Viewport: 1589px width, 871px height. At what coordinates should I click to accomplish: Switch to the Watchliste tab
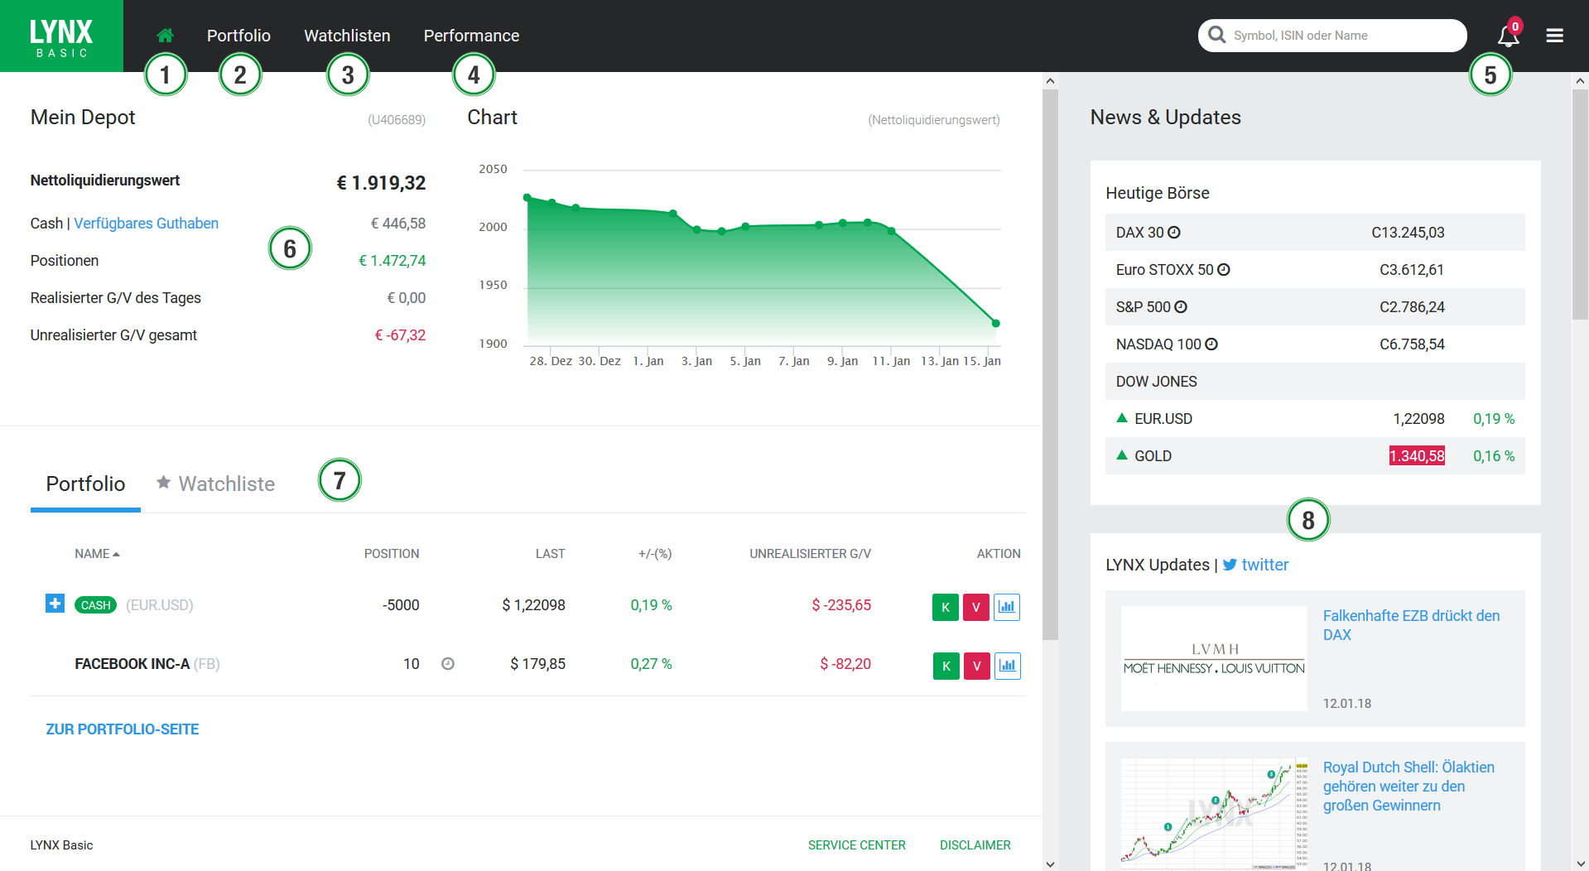[216, 484]
